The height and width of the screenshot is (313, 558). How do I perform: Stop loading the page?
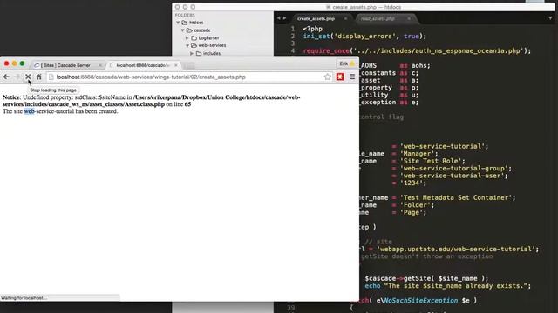28,77
